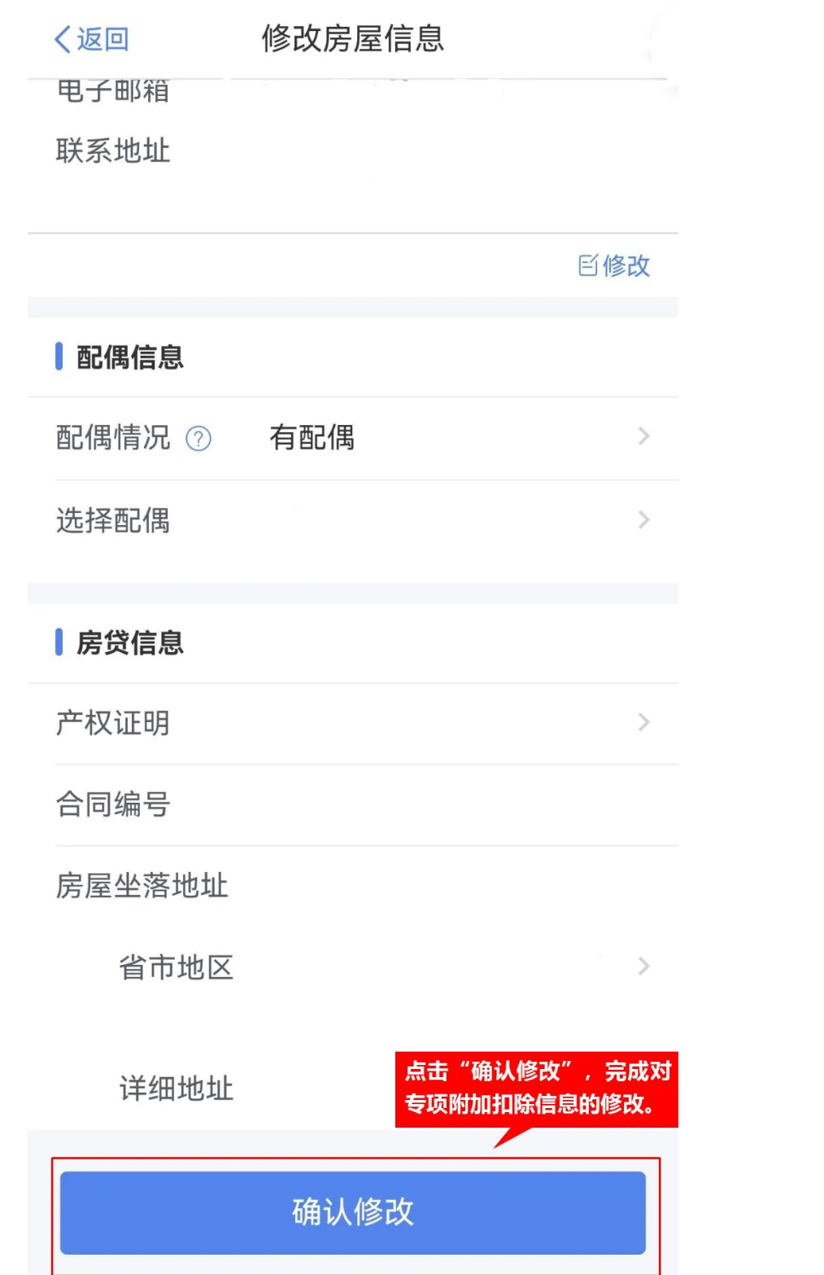Select the 有配偶 value field
The width and height of the screenshot is (824, 1275).
tap(312, 438)
